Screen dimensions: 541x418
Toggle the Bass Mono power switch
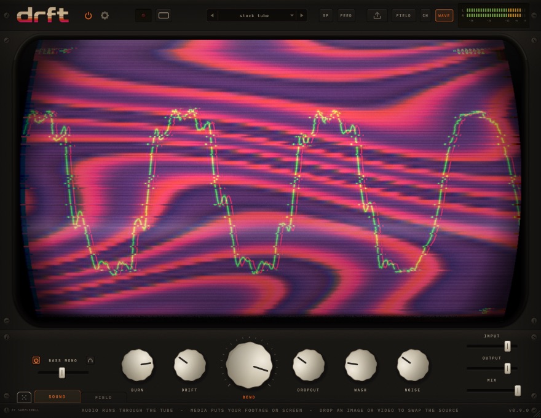[36, 360]
